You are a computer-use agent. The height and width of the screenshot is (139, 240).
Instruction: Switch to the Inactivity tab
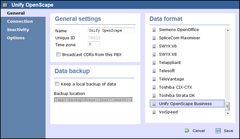tap(18, 29)
